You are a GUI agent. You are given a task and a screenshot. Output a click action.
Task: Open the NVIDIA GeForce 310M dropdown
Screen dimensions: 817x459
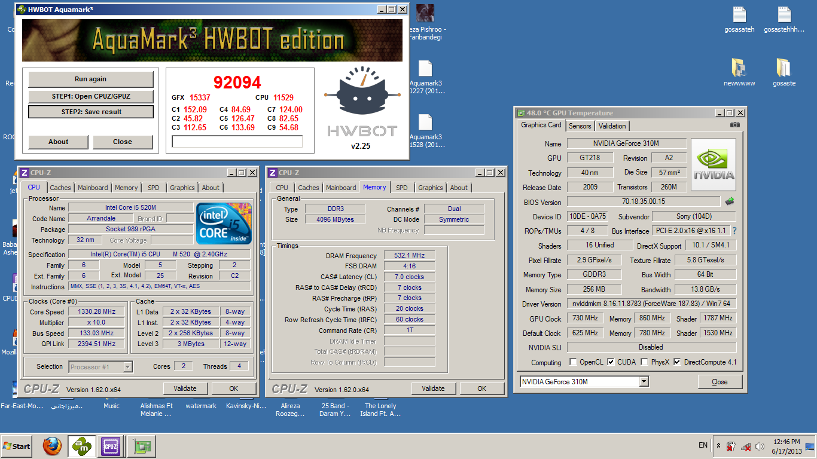coord(644,382)
